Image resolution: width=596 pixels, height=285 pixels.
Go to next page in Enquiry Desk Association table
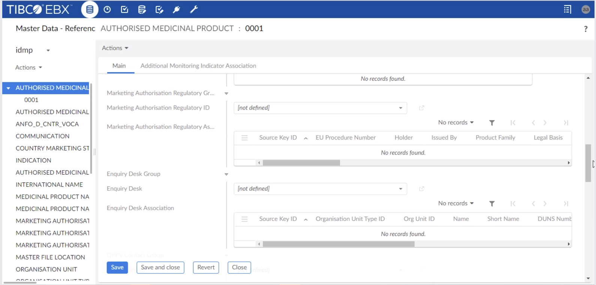point(545,203)
